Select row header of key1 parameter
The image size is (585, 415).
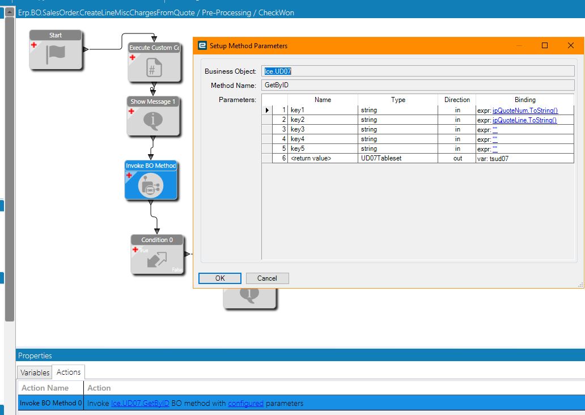pos(267,110)
